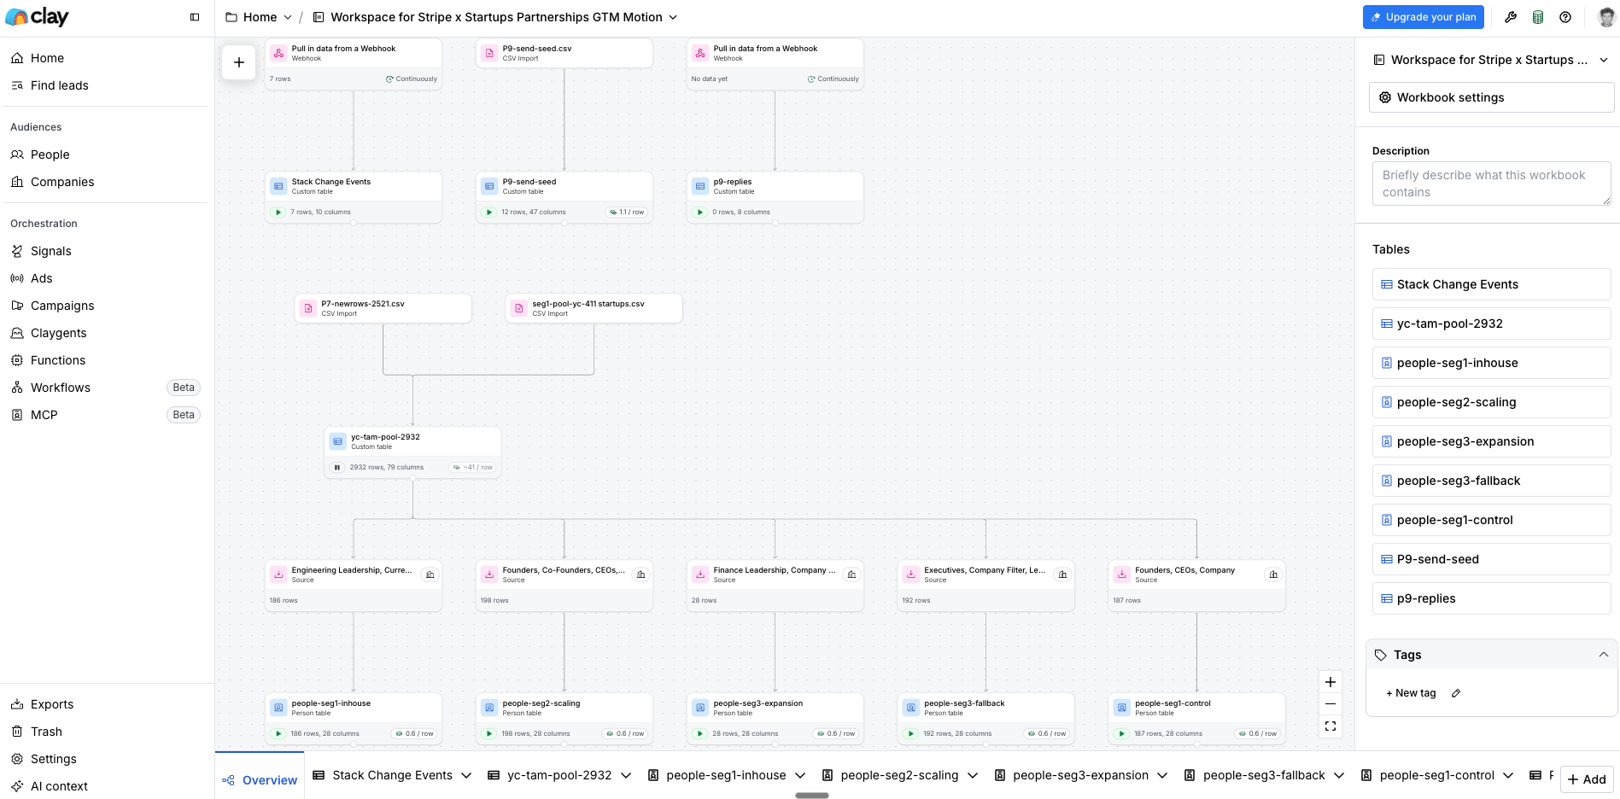Run the p9-replies table play icon
1620x799 pixels.
[700, 212]
